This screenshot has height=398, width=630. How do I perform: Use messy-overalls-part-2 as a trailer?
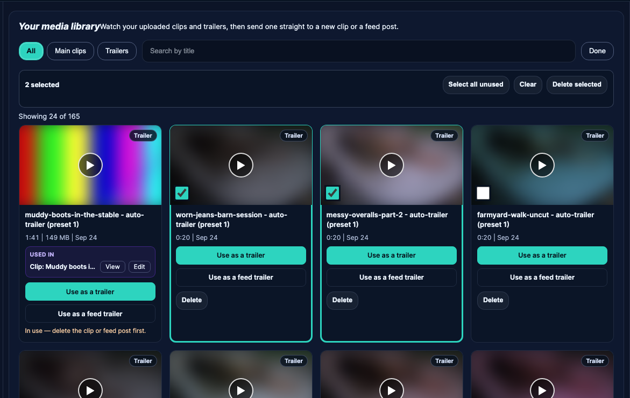coord(392,255)
